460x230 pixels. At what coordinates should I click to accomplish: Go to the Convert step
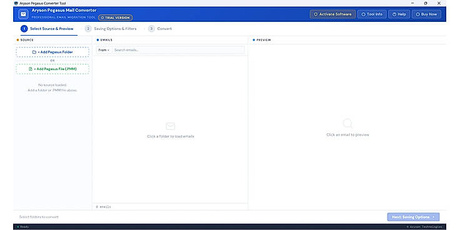click(160, 29)
